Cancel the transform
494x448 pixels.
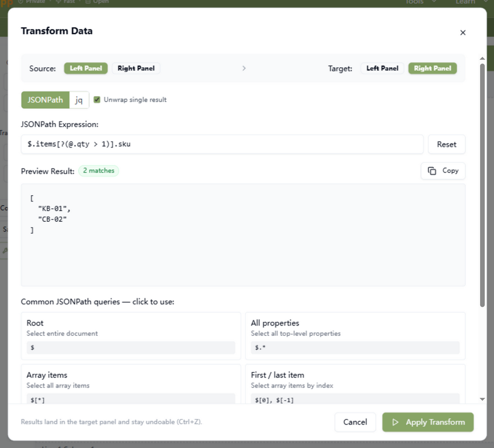(355, 422)
